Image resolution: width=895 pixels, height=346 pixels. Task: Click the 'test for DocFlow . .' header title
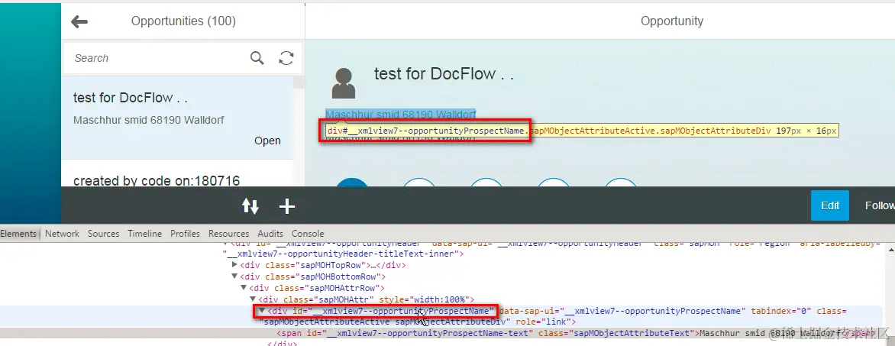[x=444, y=73]
